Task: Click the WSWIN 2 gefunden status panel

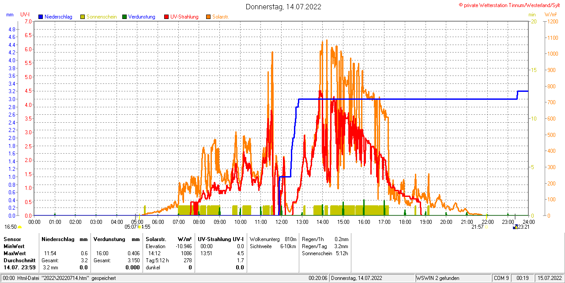Action: [452, 278]
